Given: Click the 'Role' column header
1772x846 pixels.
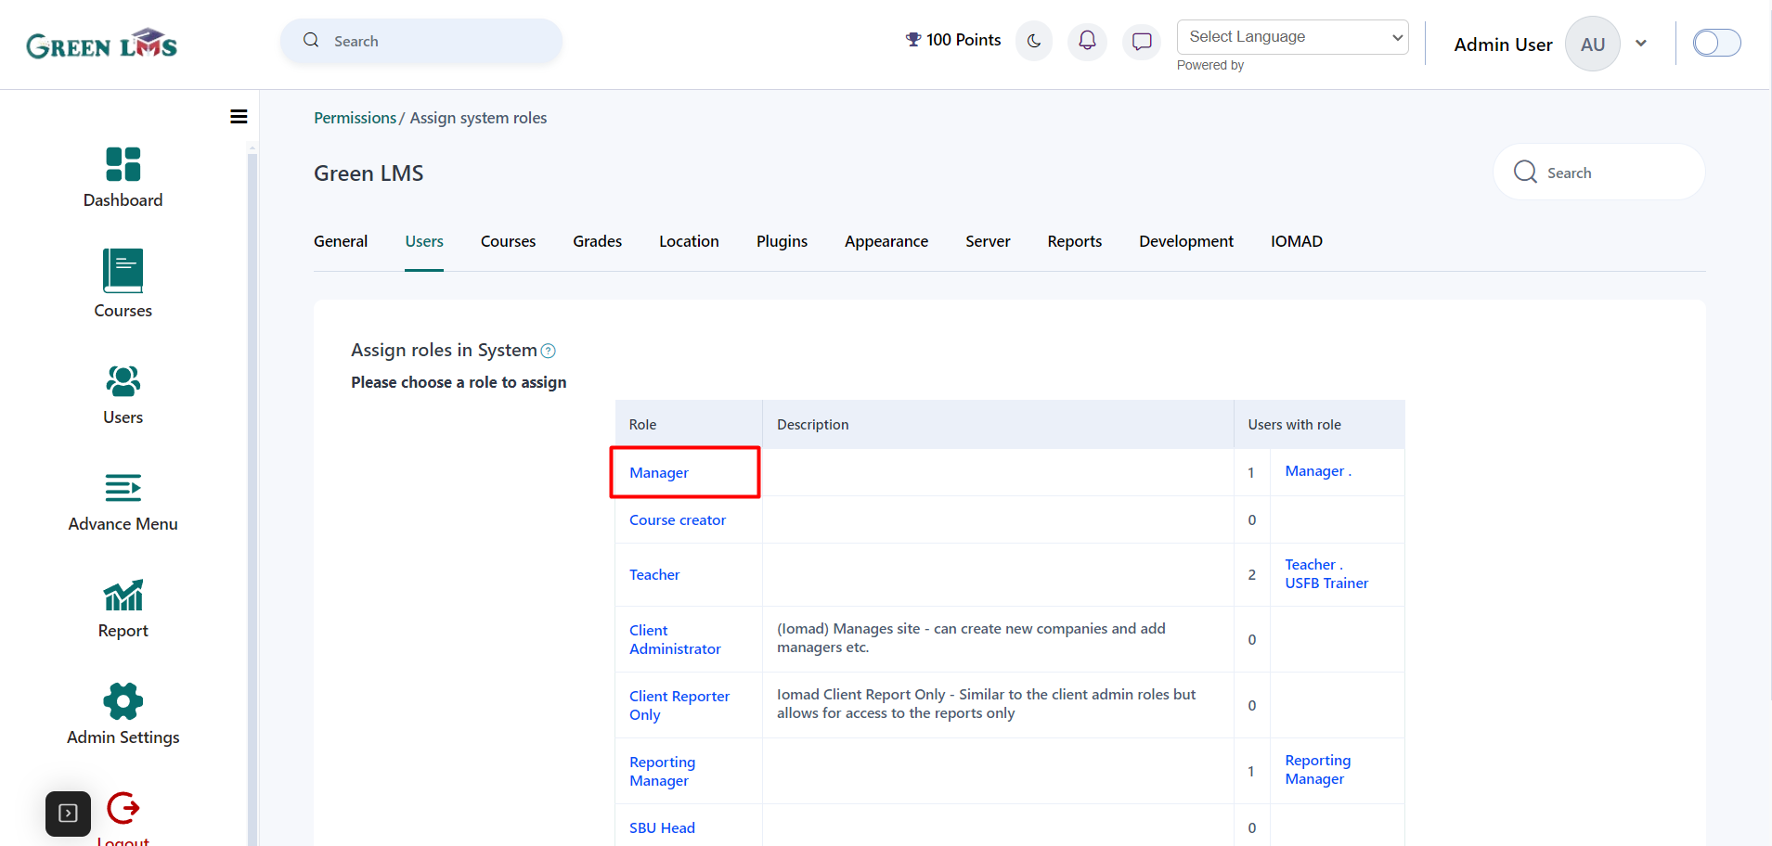Looking at the screenshot, I should click(642, 425).
